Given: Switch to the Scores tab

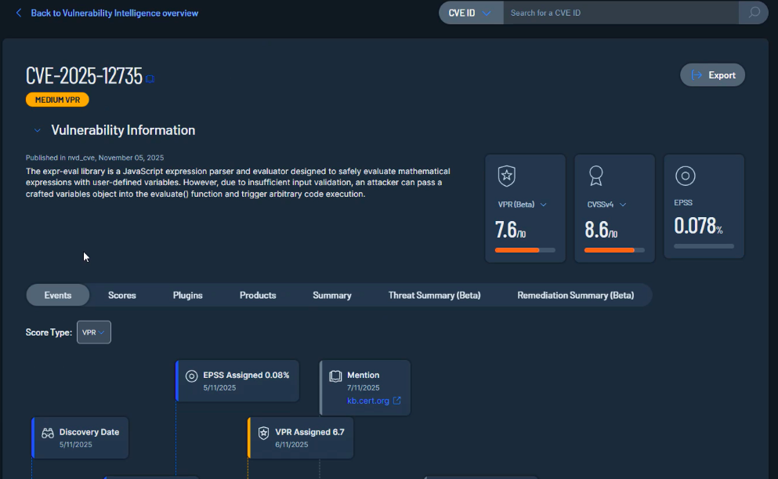Looking at the screenshot, I should point(122,296).
